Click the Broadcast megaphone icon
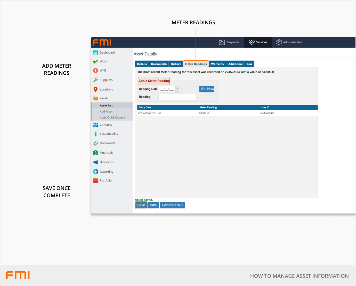Screen dimensions: 356x286 (95, 162)
